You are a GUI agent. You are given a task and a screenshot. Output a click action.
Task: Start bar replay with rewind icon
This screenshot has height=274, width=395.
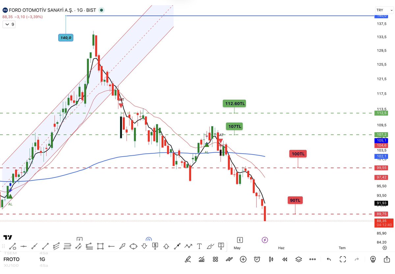click(285, 259)
